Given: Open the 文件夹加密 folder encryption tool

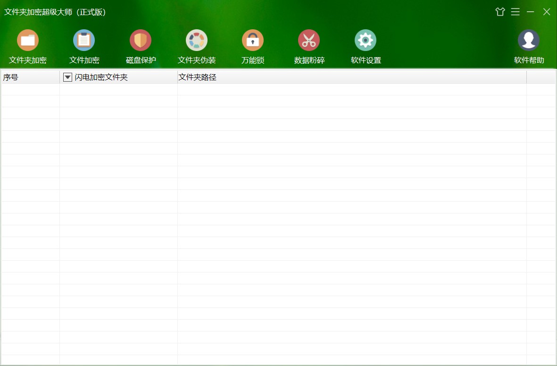Looking at the screenshot, I should pyautogui.click(x=28, y=41).
